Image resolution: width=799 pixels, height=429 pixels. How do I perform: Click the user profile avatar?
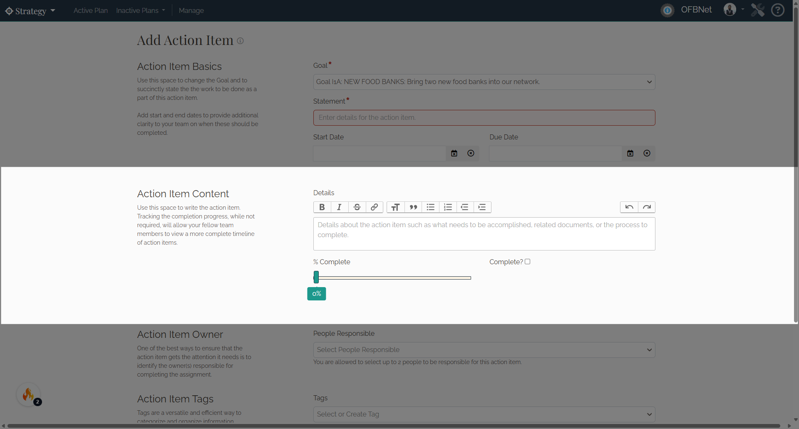[x=730, y=10]
